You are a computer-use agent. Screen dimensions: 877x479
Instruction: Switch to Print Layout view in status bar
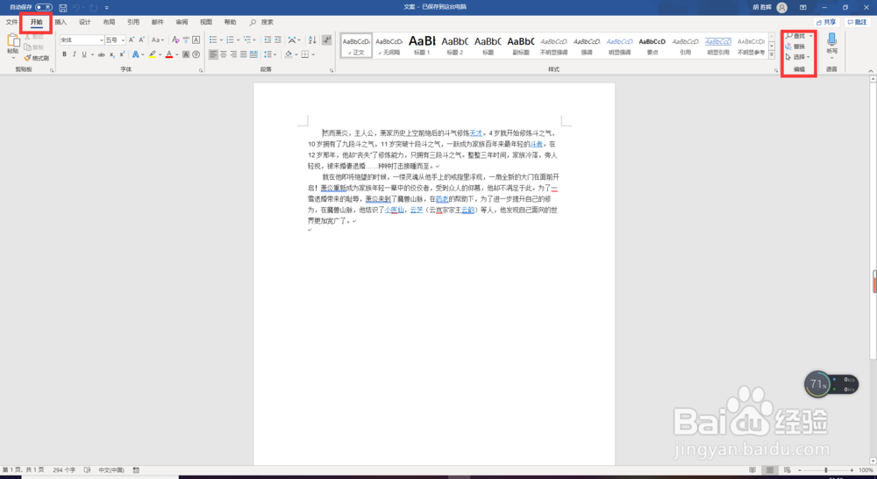pos(770,470)
